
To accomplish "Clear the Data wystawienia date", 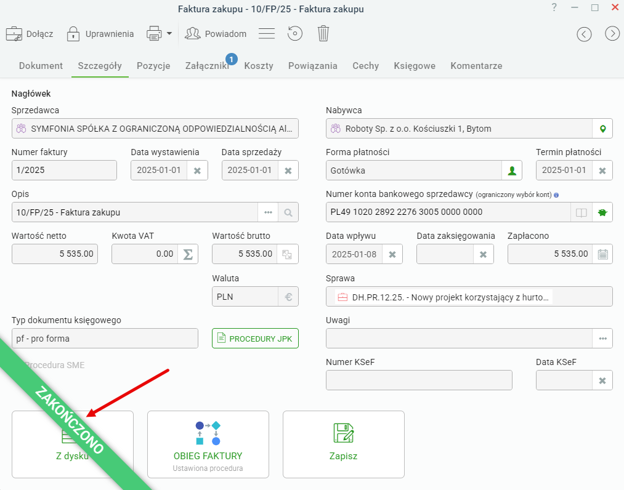I will point(197,171).
